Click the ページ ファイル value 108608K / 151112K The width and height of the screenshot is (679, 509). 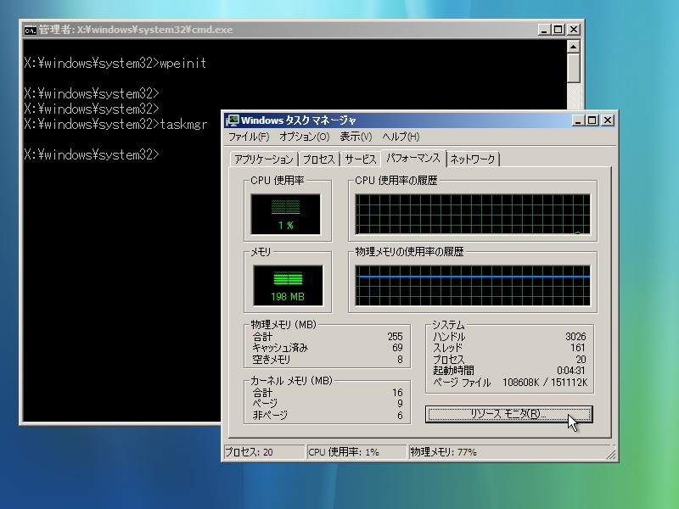point(545,383)
